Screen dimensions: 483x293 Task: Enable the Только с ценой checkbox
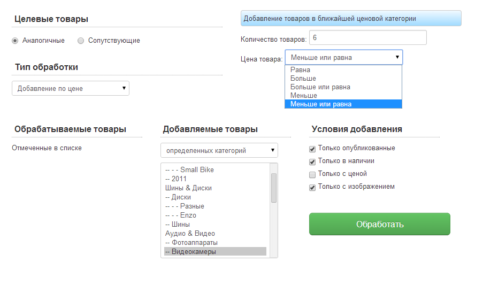[312, 174]
